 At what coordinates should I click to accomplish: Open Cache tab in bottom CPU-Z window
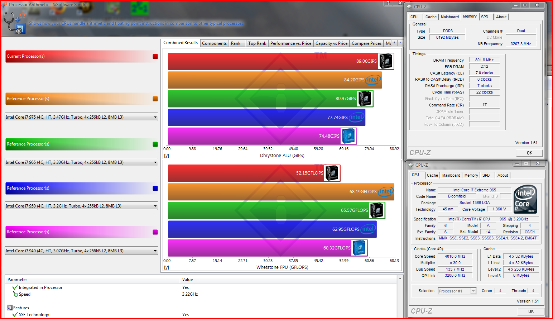(x=432, y=175)
